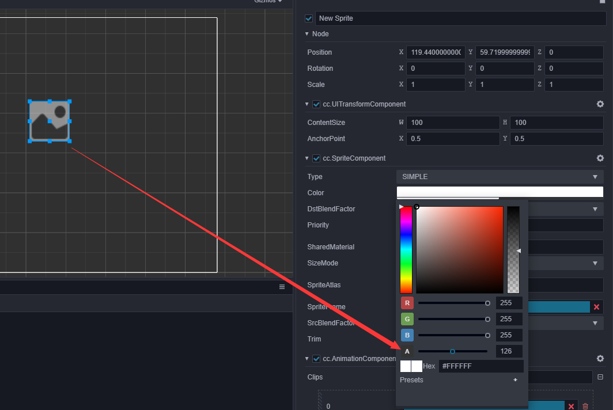Clear clip 0 with the red X
This screenshot has height=410, width=613.
(x=571, y=406)
